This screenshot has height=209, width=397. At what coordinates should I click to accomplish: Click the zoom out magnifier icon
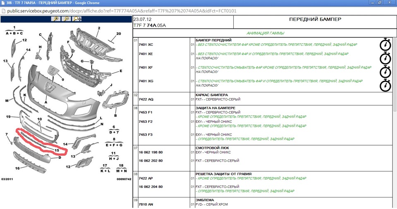[x=66, y=19]
